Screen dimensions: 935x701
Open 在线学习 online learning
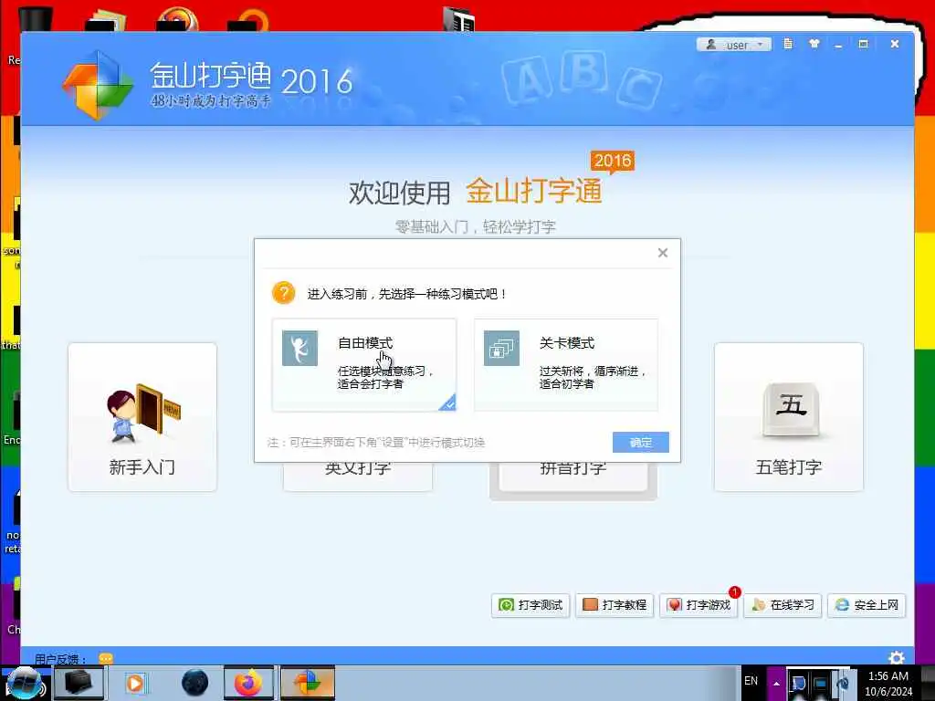[x=783, y=605]
